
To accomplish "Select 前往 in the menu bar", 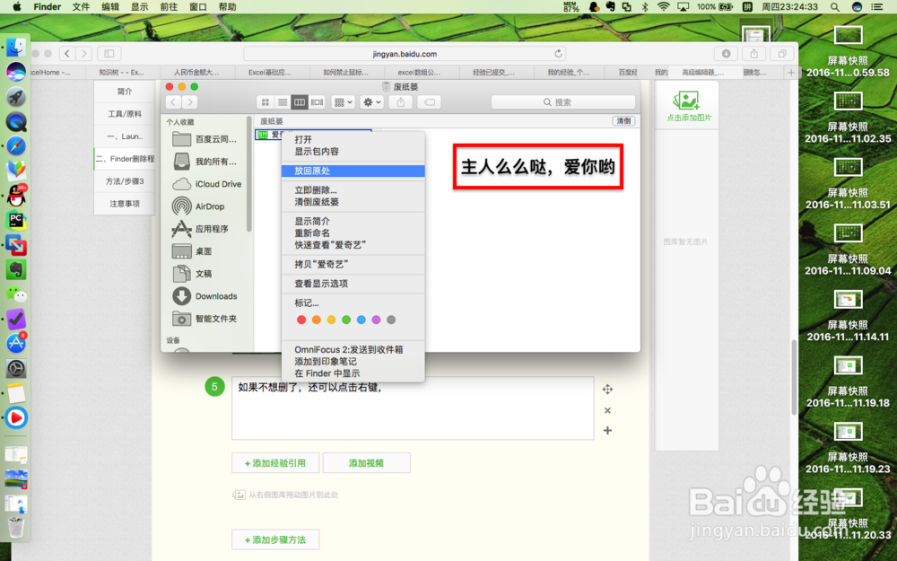I will (x=170, y=7).
